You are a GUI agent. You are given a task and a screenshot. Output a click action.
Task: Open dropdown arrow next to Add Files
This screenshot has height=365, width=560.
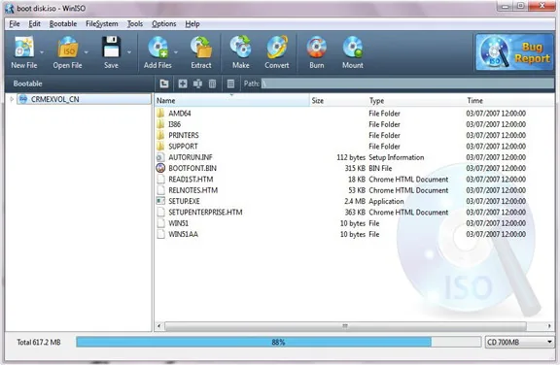(176, 52)
